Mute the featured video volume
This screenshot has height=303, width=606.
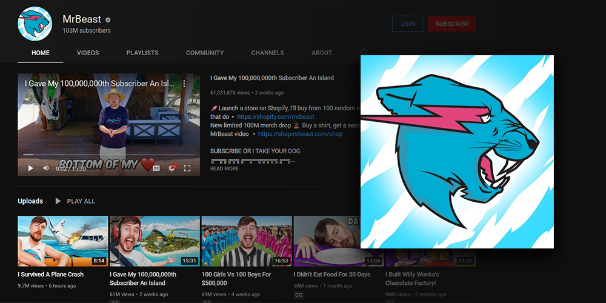[46, 168]
